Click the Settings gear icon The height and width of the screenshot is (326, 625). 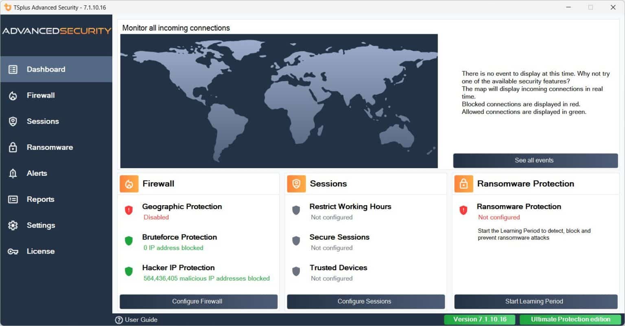click(13, 225)
